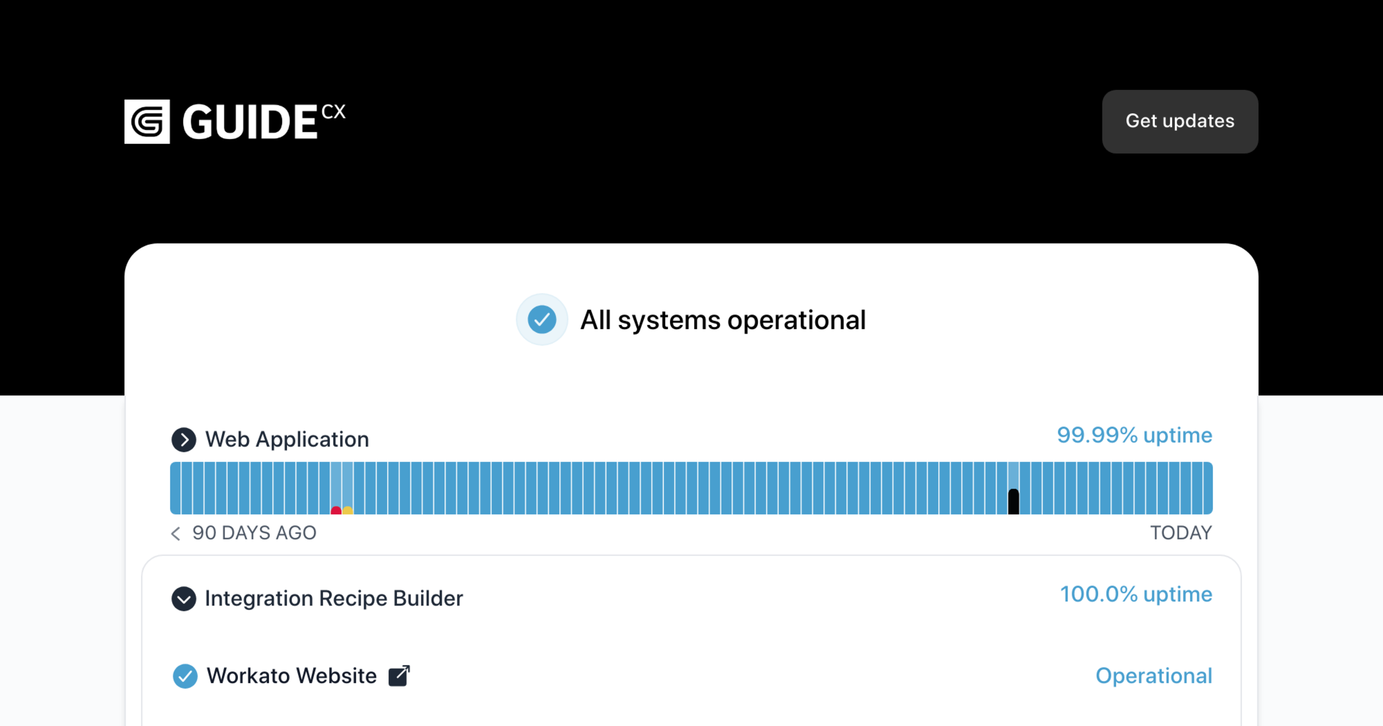
Task: Click the red incident marker on the uptime bar
Action: click(x=336, y=510)
